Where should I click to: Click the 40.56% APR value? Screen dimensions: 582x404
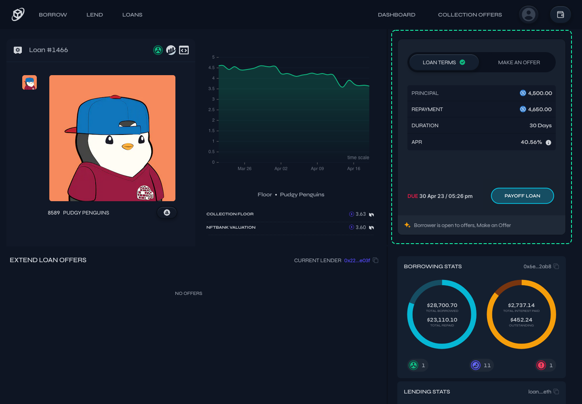531,142
